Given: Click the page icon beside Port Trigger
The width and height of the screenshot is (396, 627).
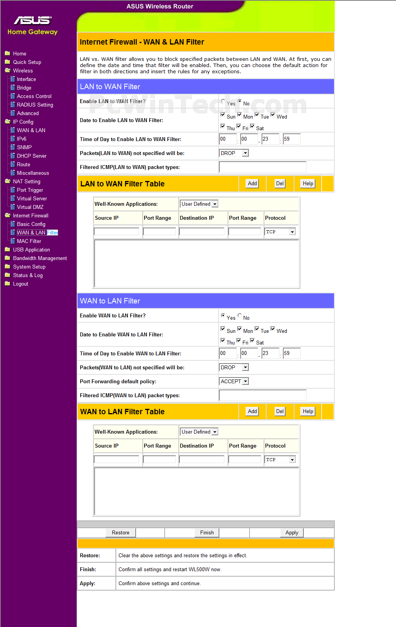Looking at the screenshot, I should point(13,190).
